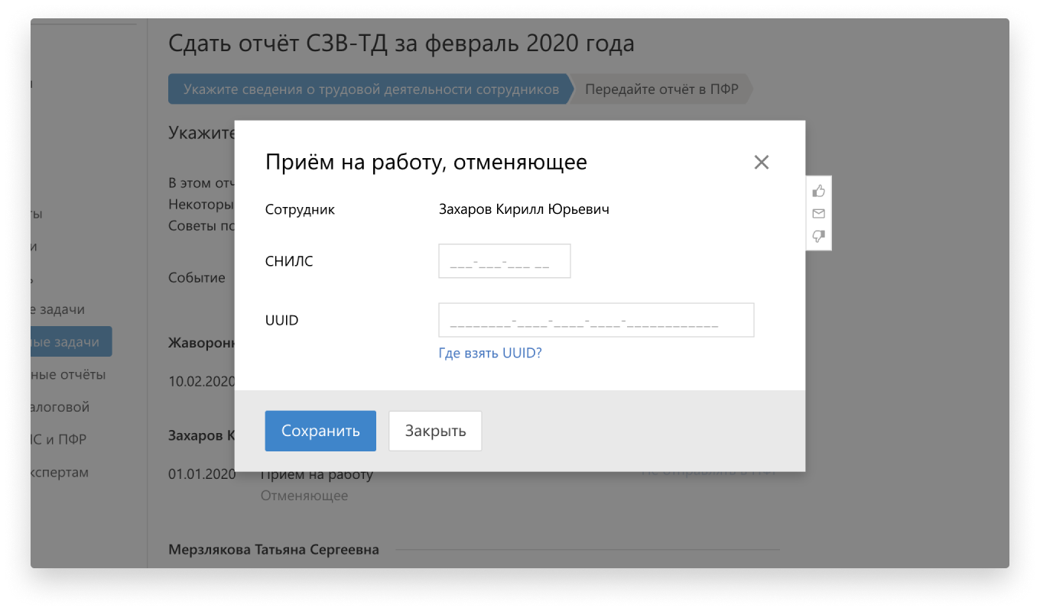
Task: Click the report title 'Сдать отчёт СЗВ-ТД'
Action: [x=401, y=44]
